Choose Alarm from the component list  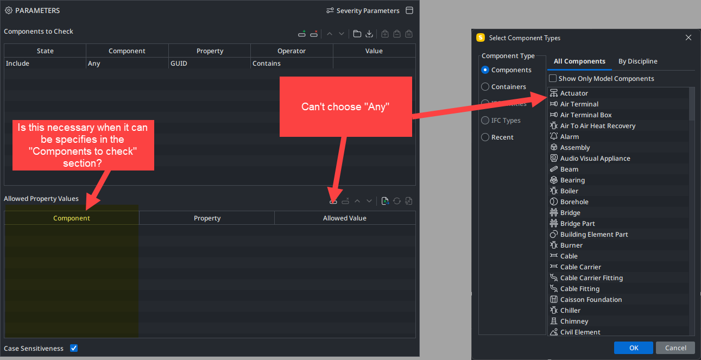click(618, 137)
